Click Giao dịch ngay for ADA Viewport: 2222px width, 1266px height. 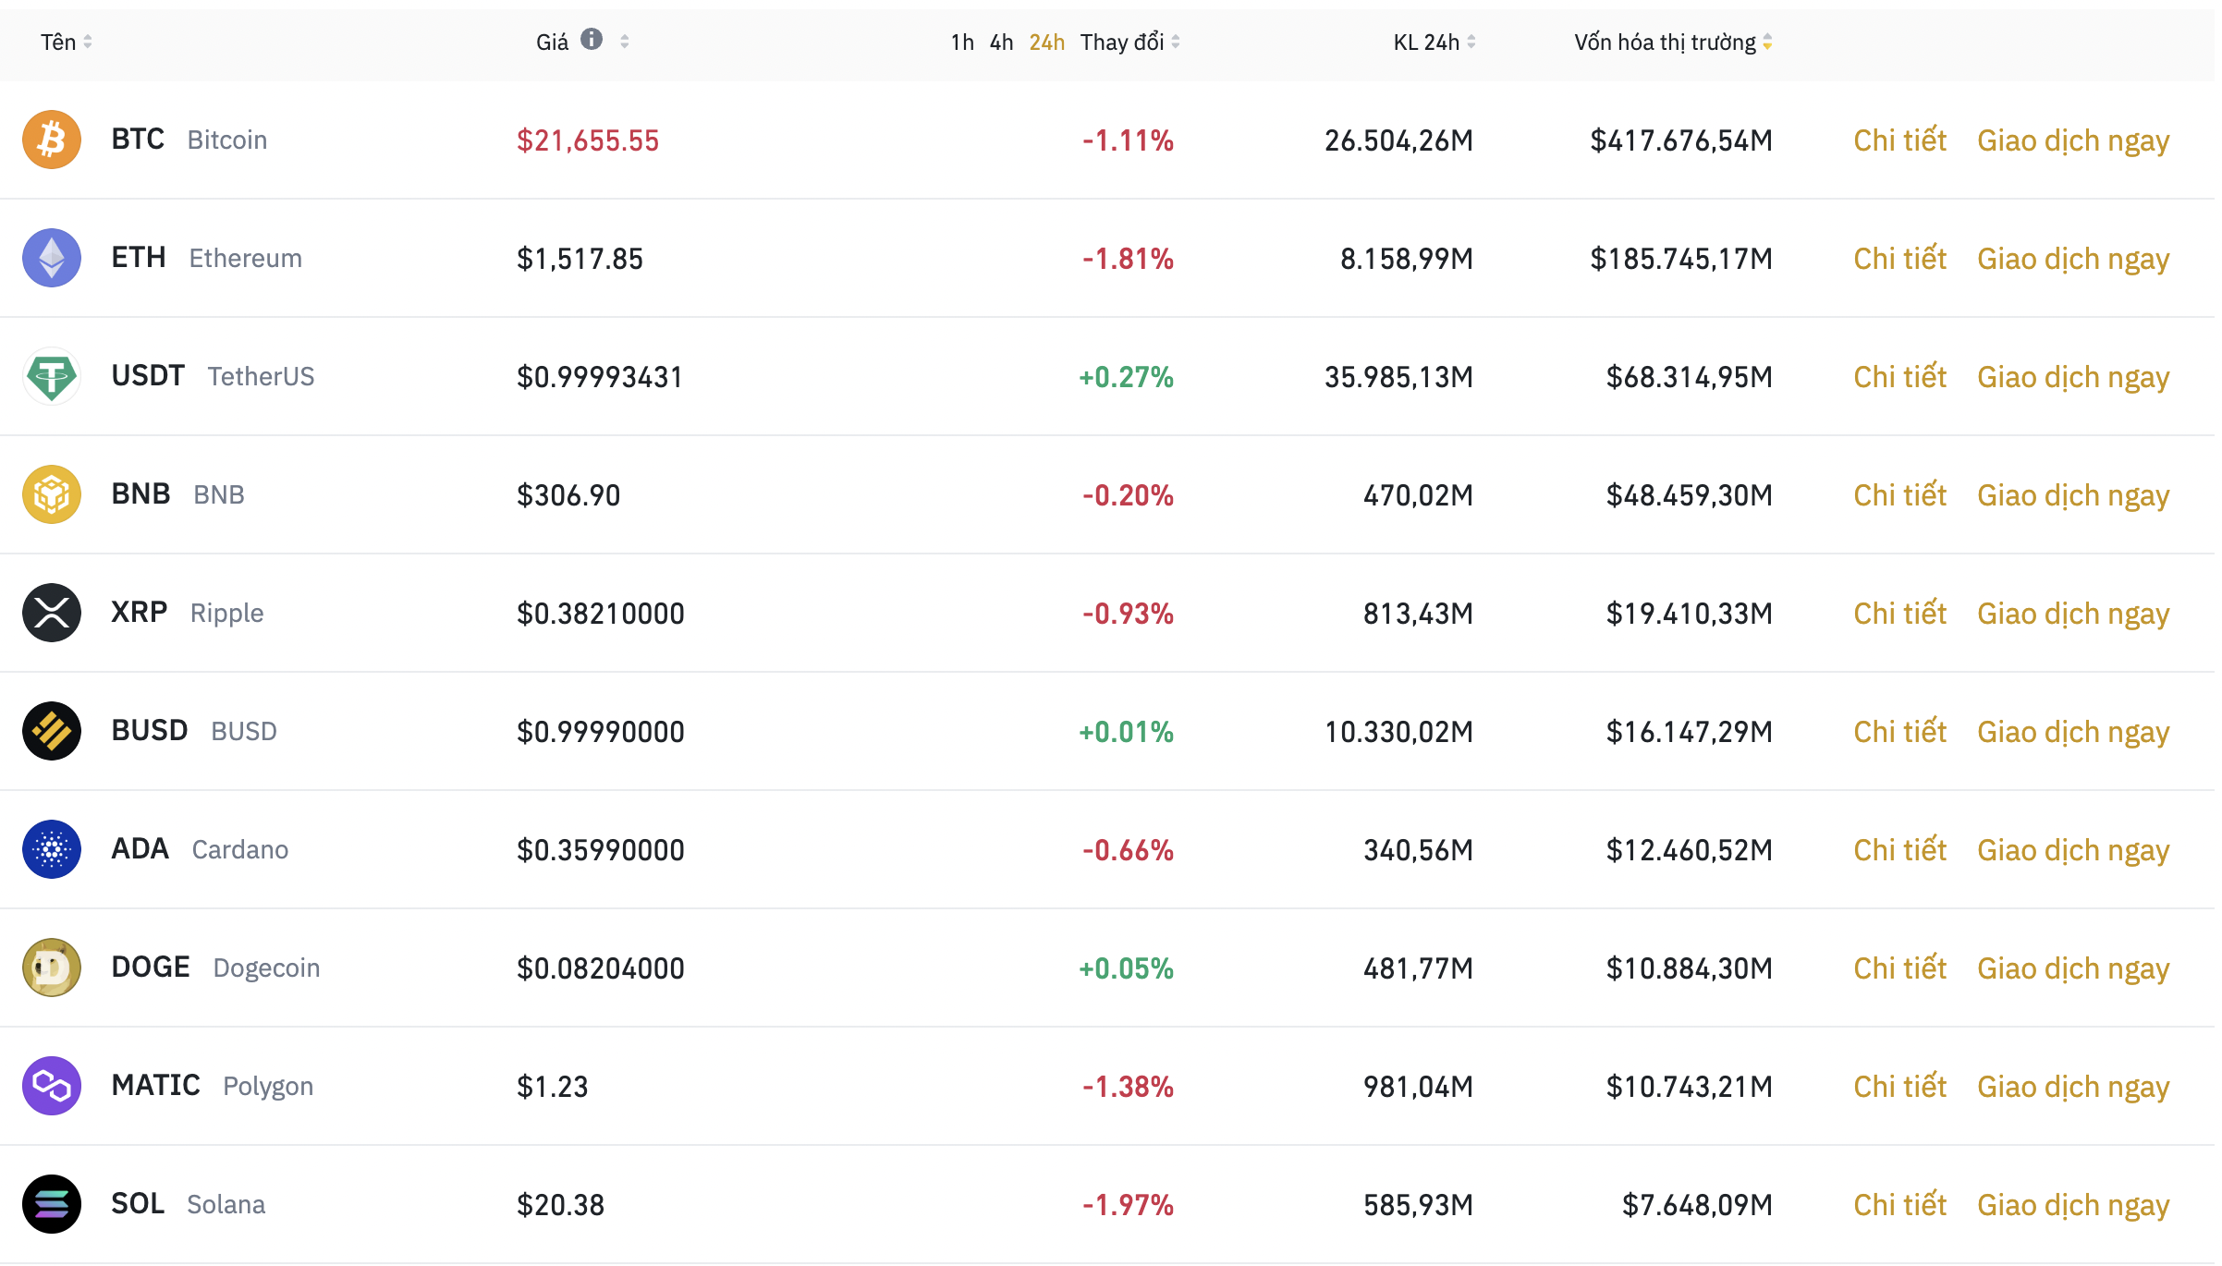[x=2073, y=852]
